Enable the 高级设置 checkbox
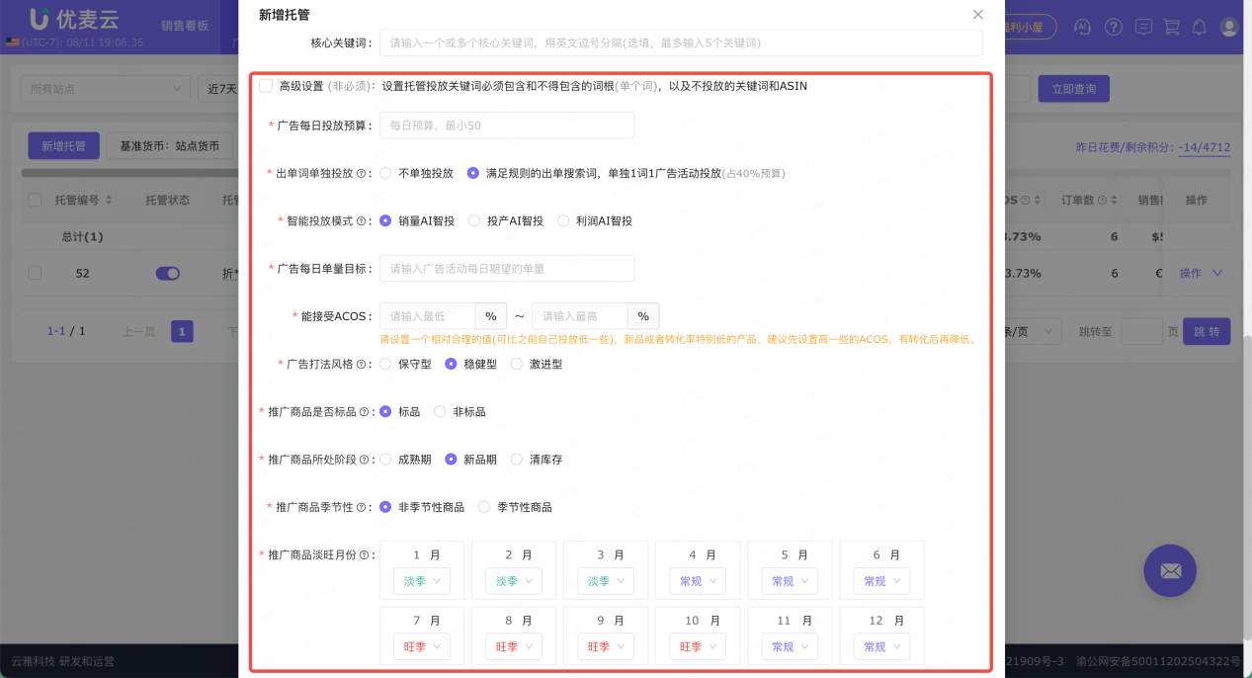The image size is (1252, 678). 264,85
